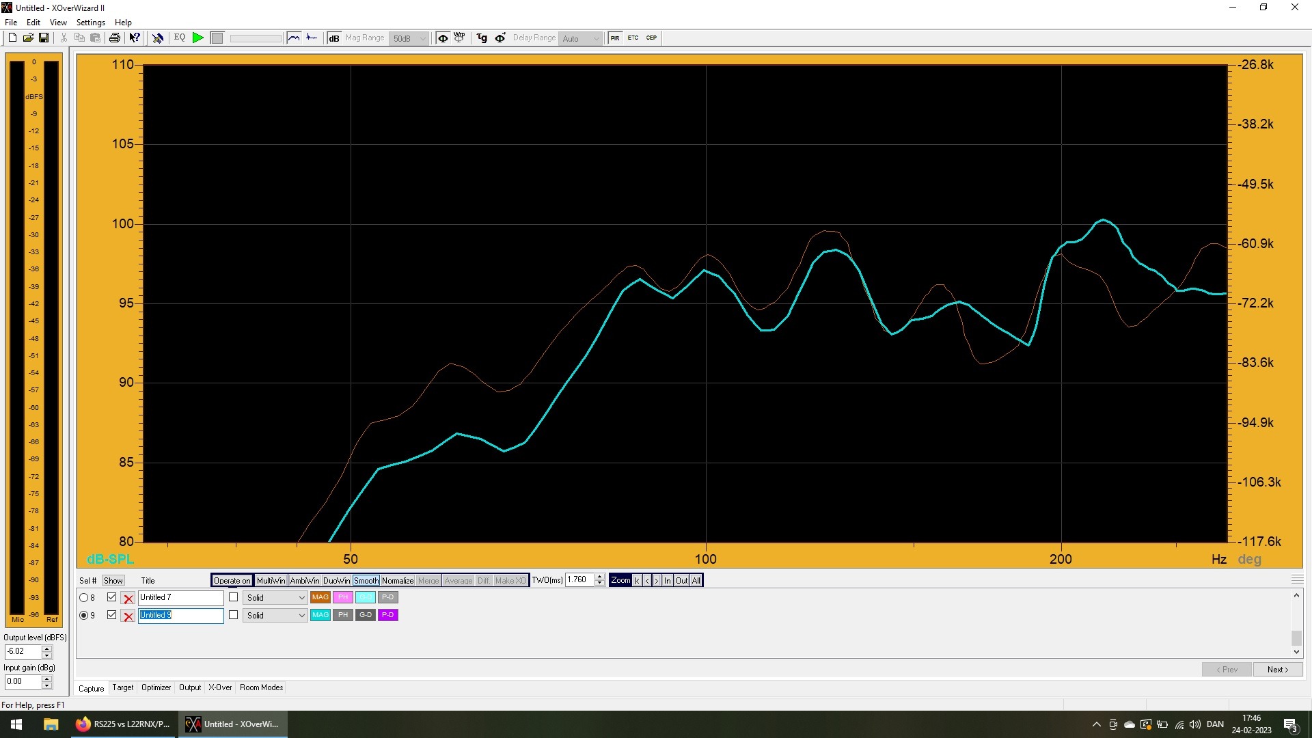Delete Untitled 9 with red X
Screen dimensions: 1312x738
pos(128,616)
